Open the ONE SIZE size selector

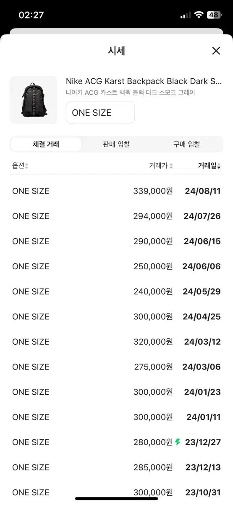pos(100,113)
